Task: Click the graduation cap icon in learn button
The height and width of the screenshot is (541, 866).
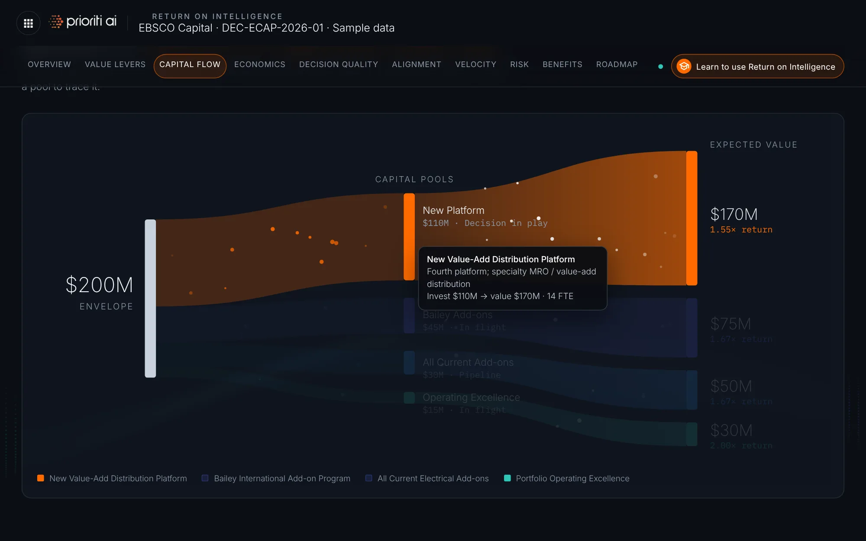Action: (684, 66)
